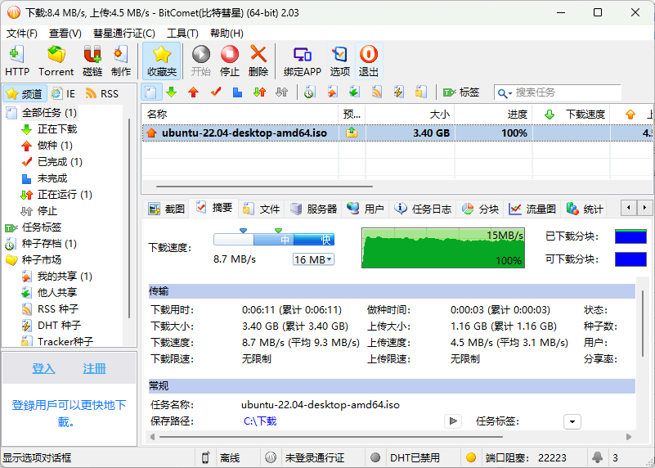Screen dimensions: 655x468
Task: Click the grayed 开始 start button
Action: pos(201,61)
